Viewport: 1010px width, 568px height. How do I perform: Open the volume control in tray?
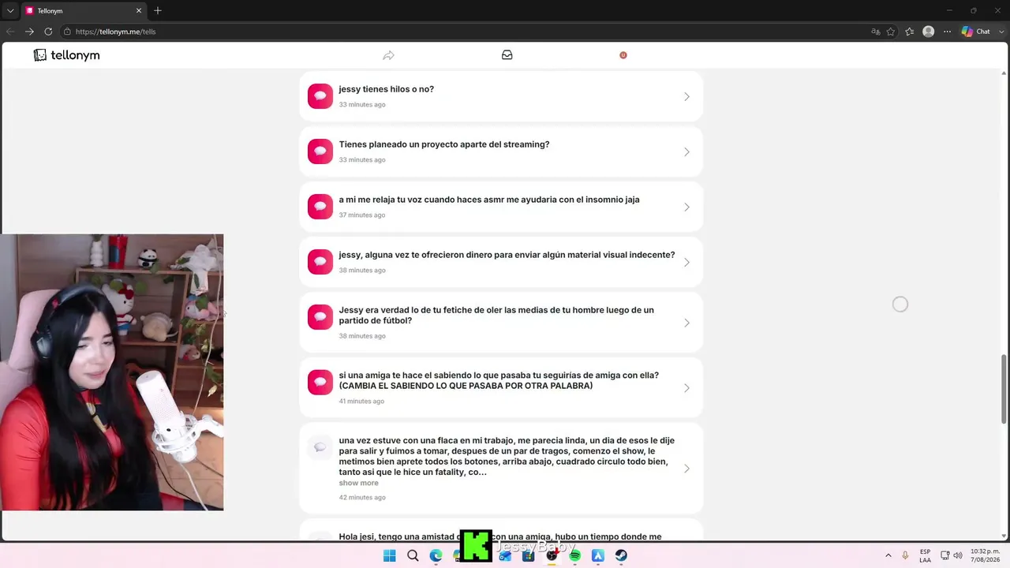(958, 555)
